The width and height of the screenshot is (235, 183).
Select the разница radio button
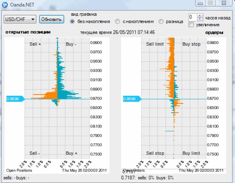click(x=161, y=22)
